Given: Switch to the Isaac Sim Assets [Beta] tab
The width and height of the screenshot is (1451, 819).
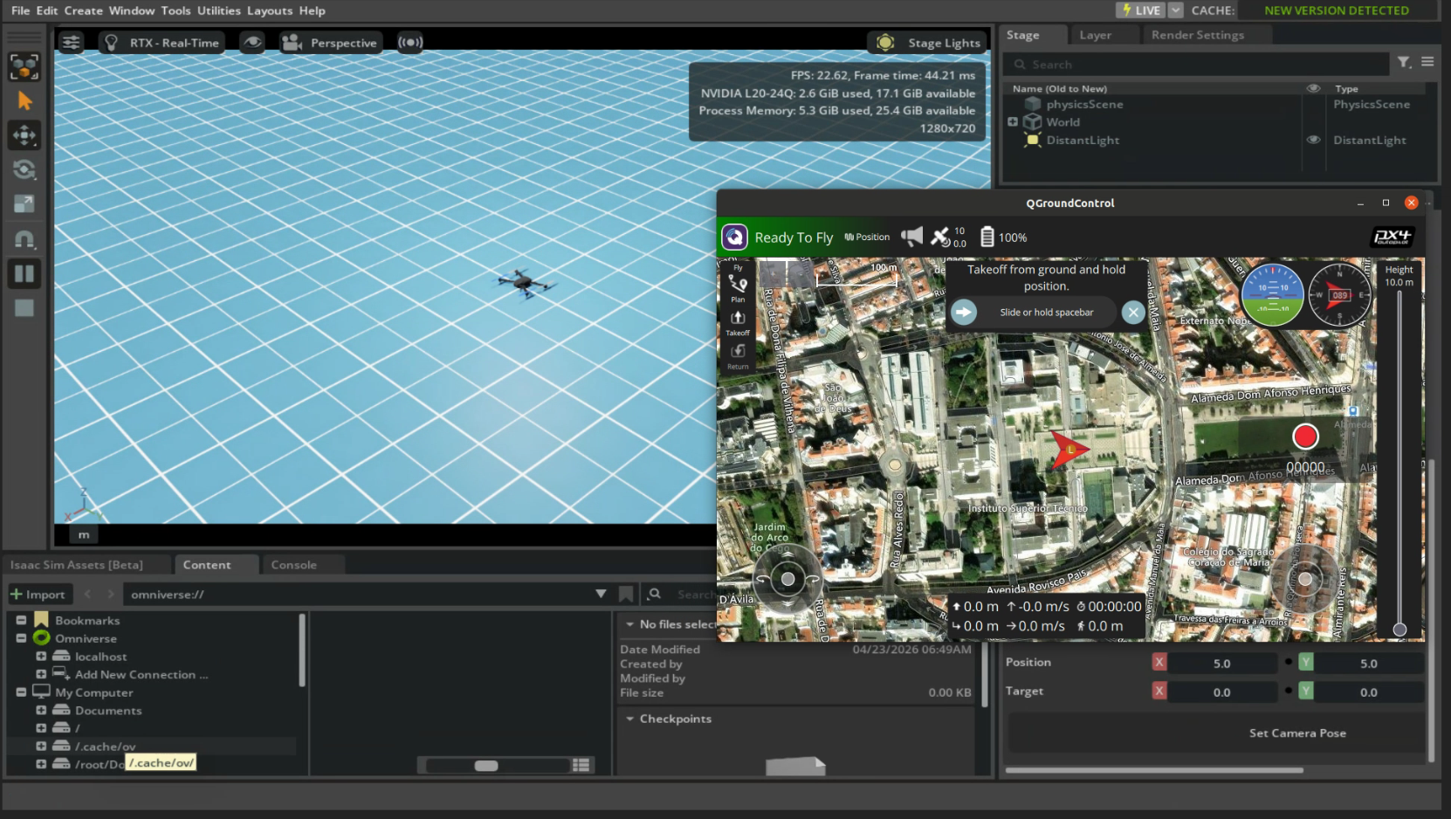Looking at the screenshot, I should coord(77,565).
